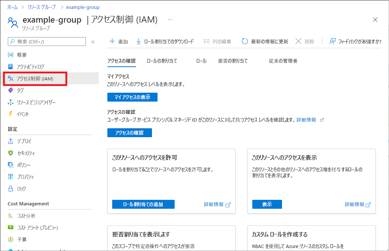Click the search box 検索 (Ctrl+/)
389x251 pixels.
tap(47, 41)
